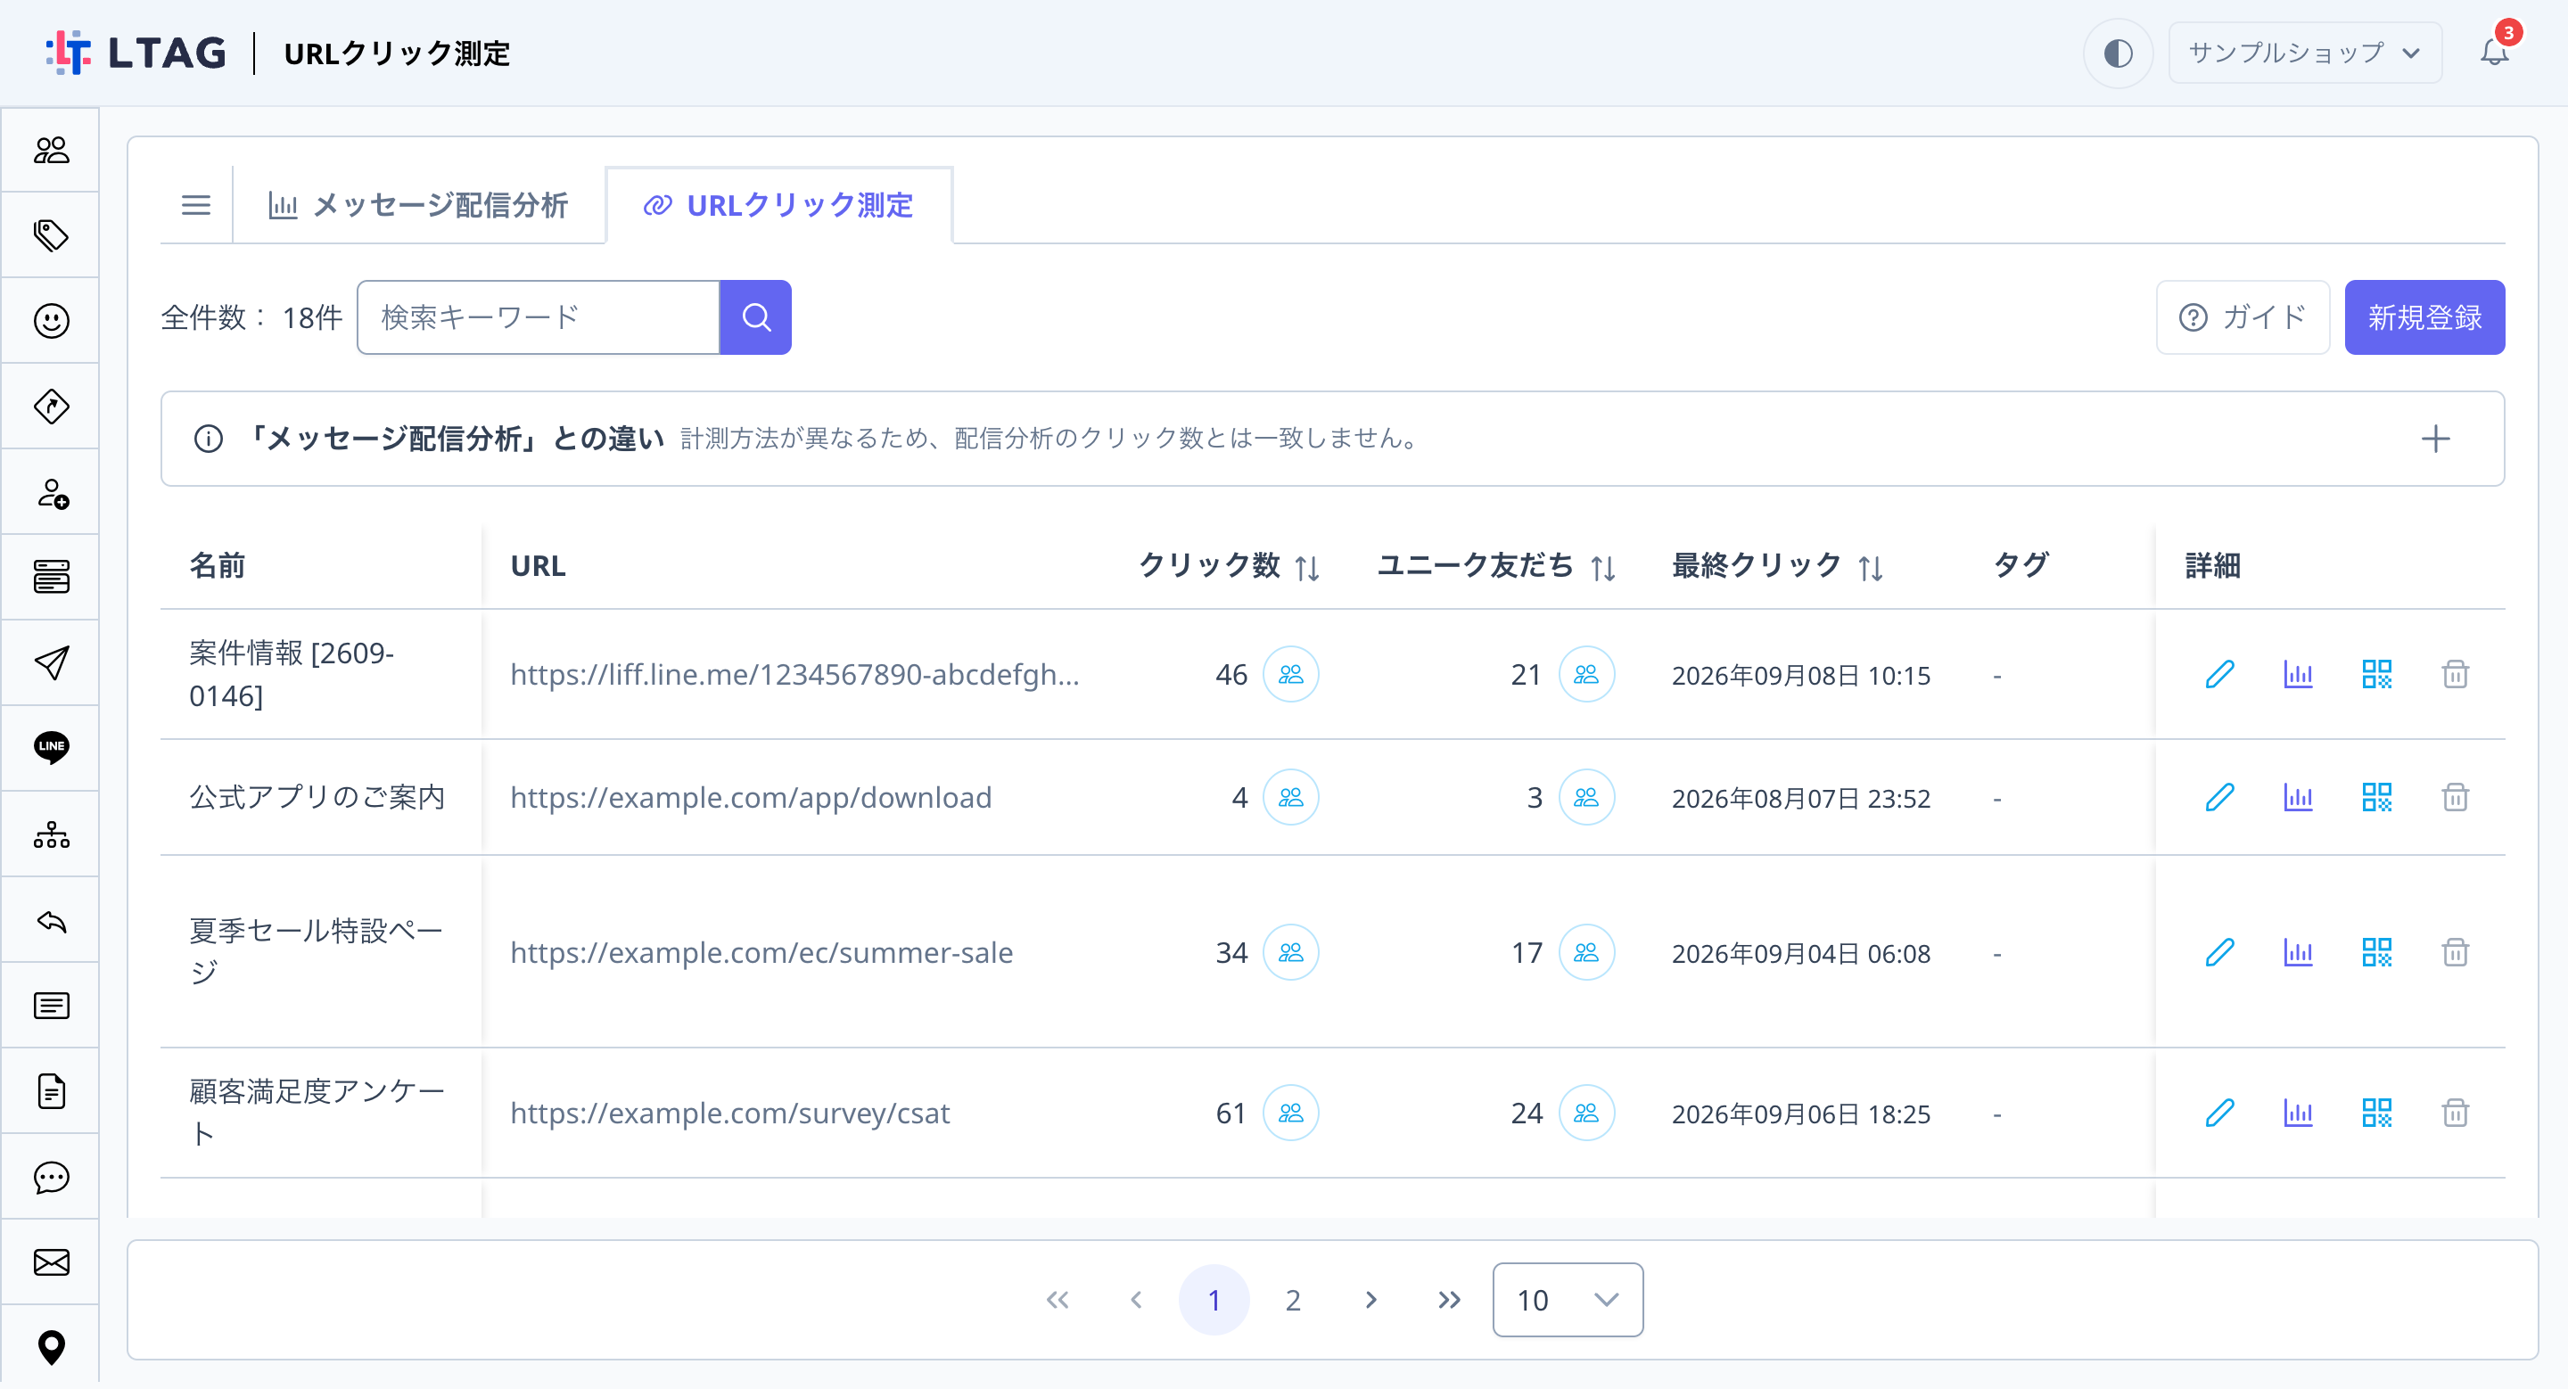2568x1389 pixels.
Task: Click the LTAG logo
Action: (x=136, y=52)
